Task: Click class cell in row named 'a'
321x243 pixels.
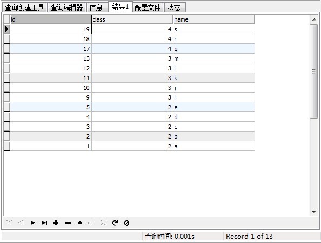Action: point(132,146)
